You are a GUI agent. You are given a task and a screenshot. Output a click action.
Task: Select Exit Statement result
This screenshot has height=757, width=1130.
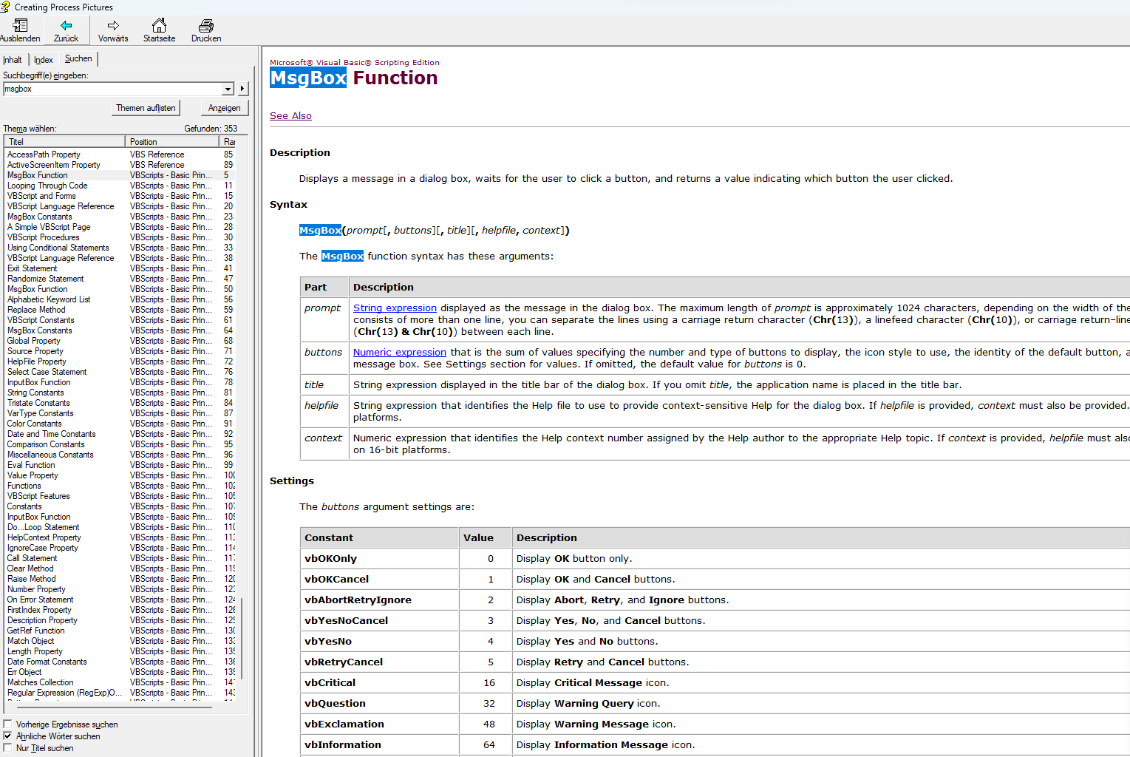coord(32,268)
